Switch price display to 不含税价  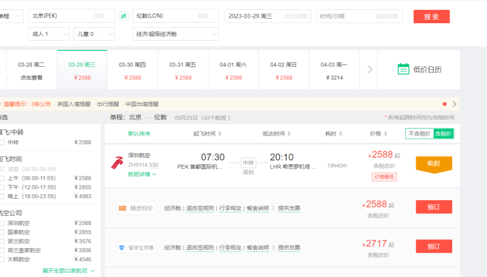(x=419, y=134)
